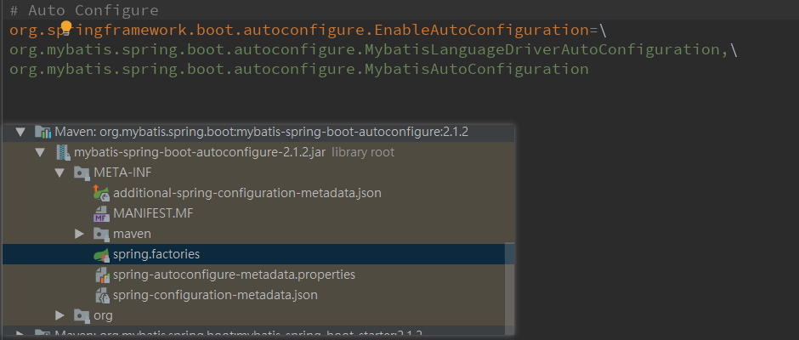This screenshot has width=799, height=340.
Task: Click the META-INF folder icon
Action: pos(82,173)
